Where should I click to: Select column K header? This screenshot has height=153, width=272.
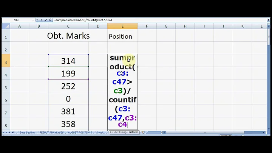[242, 26]
